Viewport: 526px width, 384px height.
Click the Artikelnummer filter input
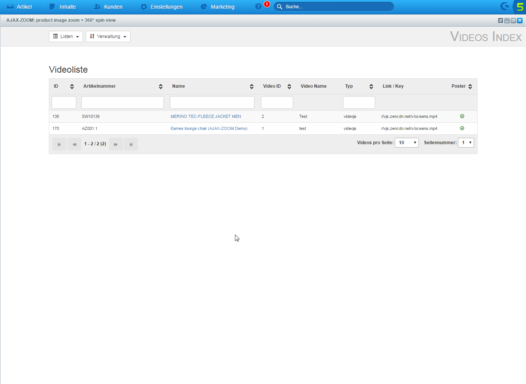coord(123,102)
